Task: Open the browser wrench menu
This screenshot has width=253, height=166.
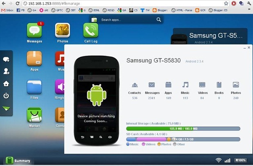Action: pos(249,3)
